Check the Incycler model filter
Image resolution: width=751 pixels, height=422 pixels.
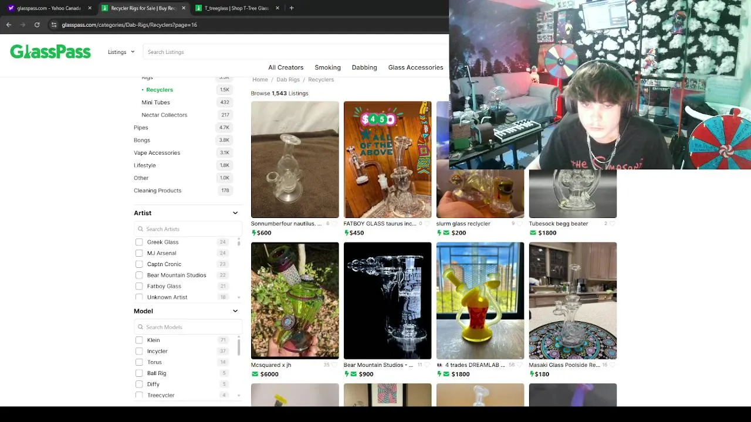pos(139,351)
